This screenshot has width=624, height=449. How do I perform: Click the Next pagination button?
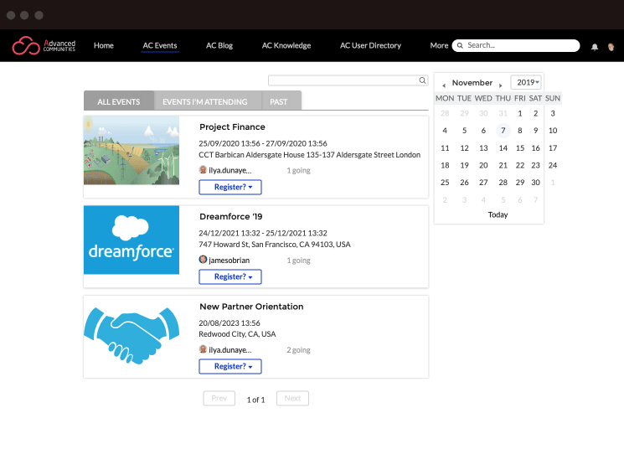[292, 398]
